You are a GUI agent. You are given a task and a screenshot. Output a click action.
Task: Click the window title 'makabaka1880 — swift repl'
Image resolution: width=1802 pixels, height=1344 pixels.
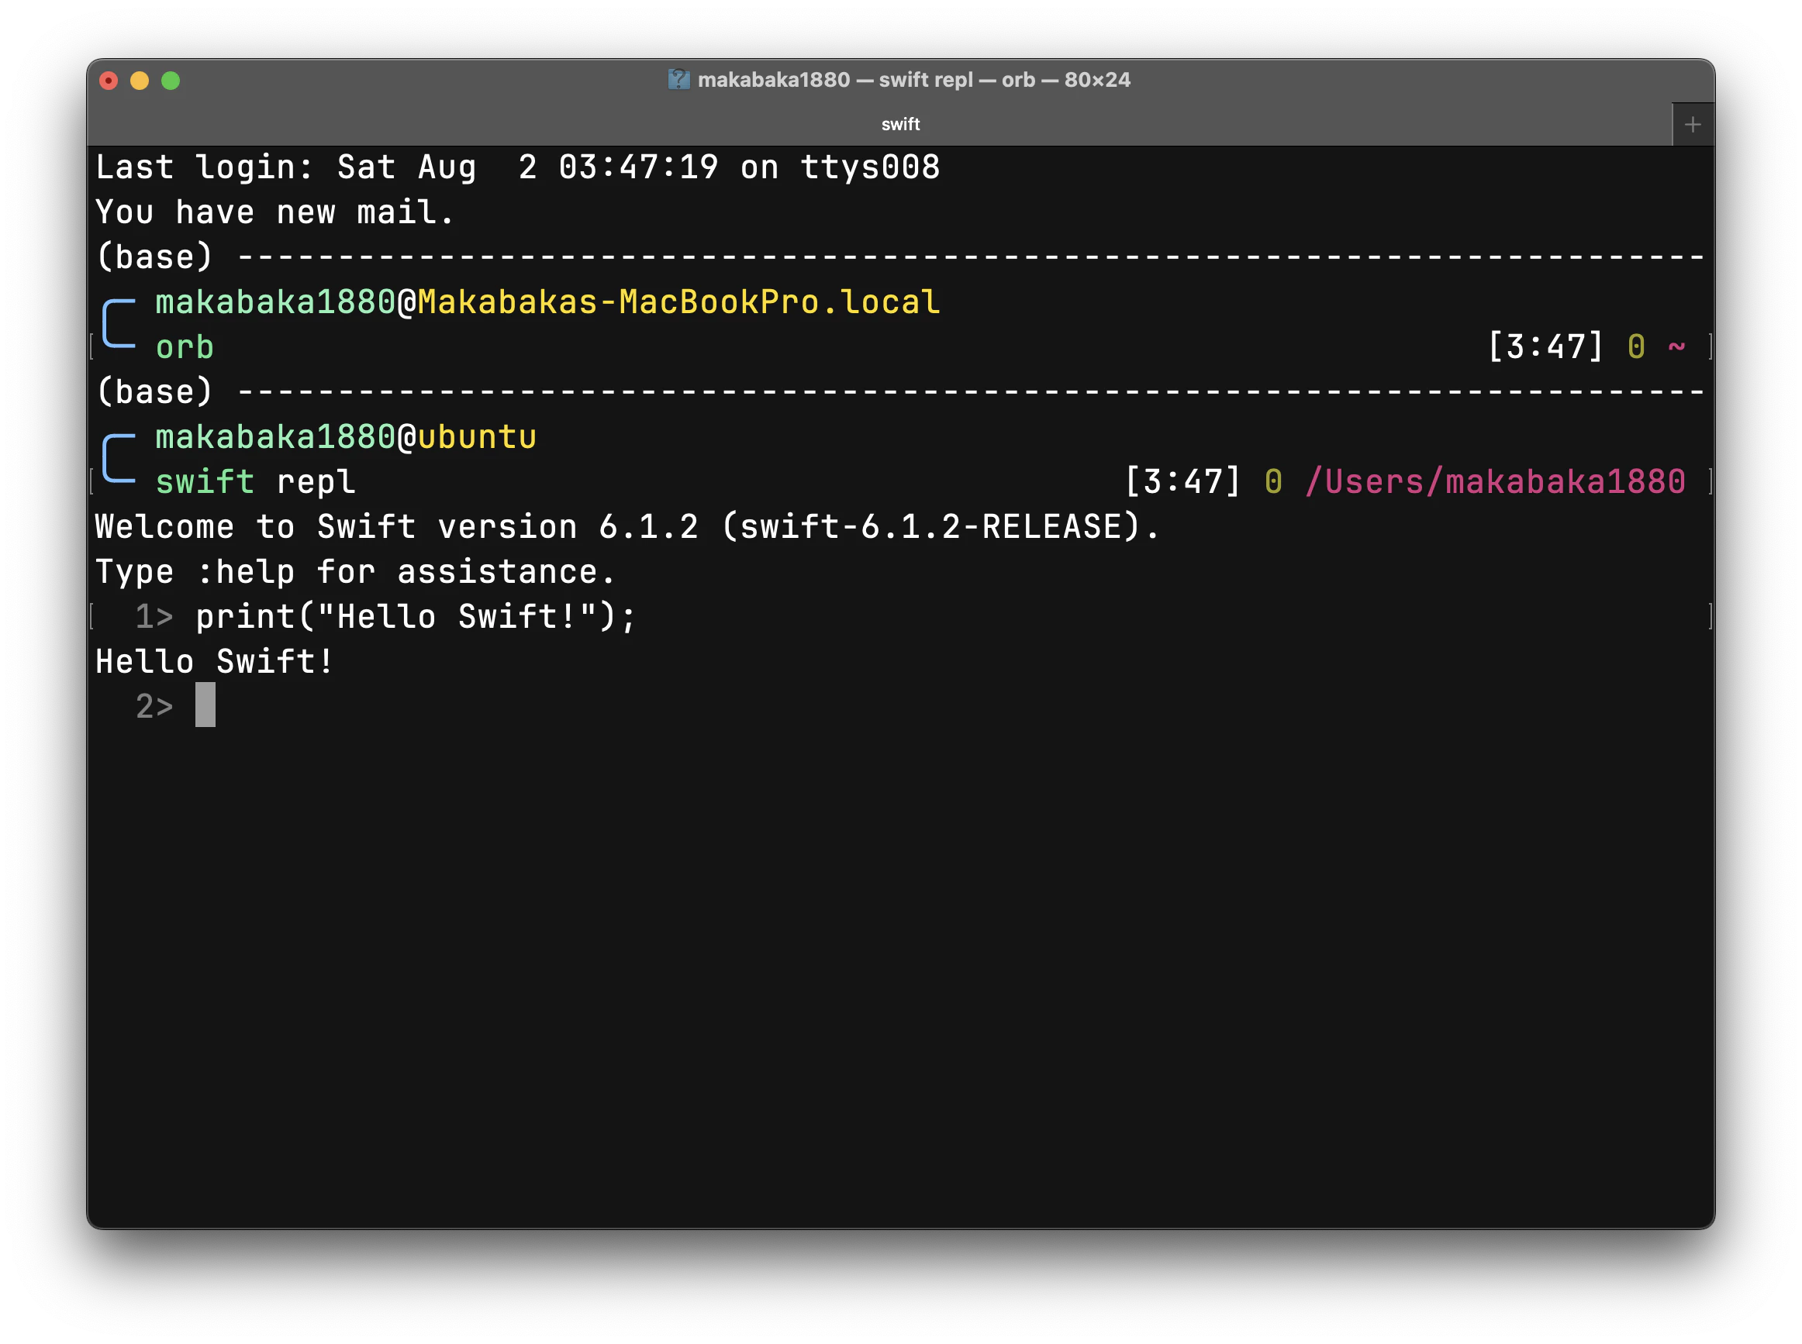pyautogui.click(x=835, y=80)
